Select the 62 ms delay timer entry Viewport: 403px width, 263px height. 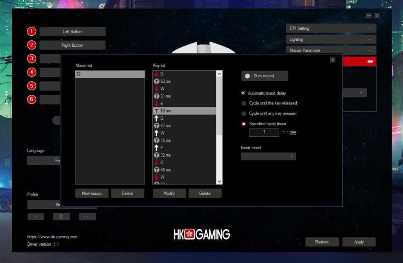(x=165, y=81)
